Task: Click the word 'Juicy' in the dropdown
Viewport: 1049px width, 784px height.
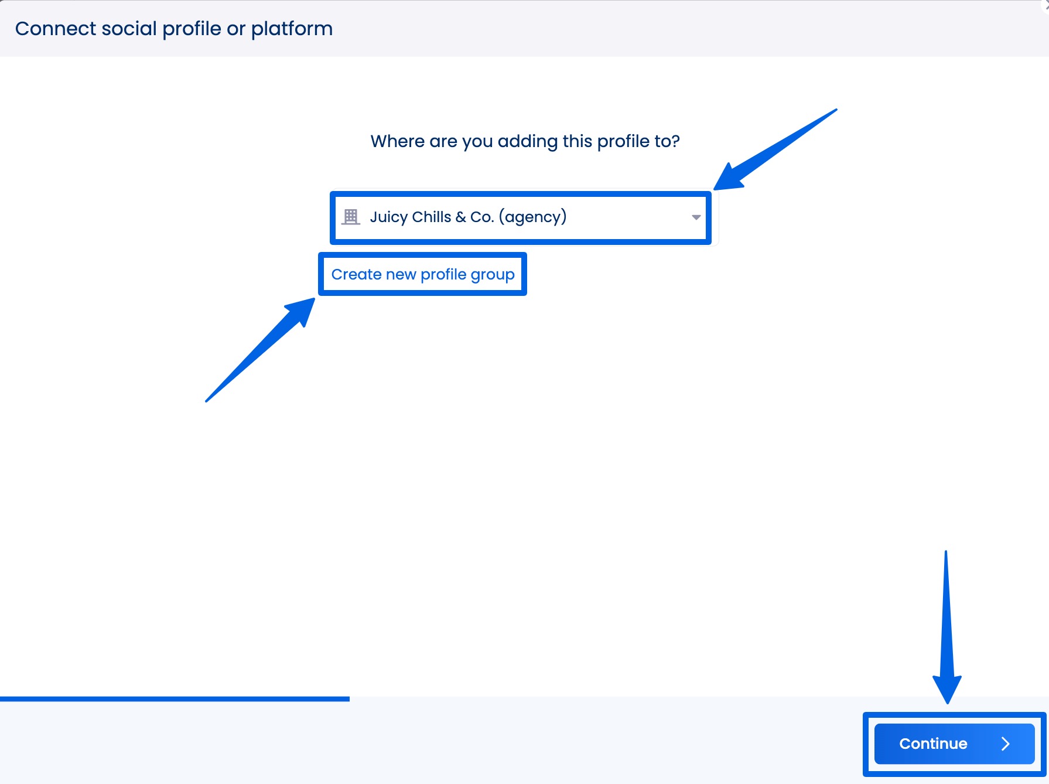Action: [388, 217]
